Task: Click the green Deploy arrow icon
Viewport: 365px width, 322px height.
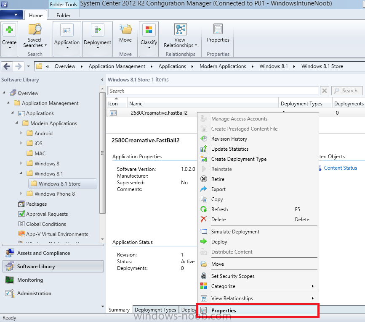Action: (x=204, y=241)
